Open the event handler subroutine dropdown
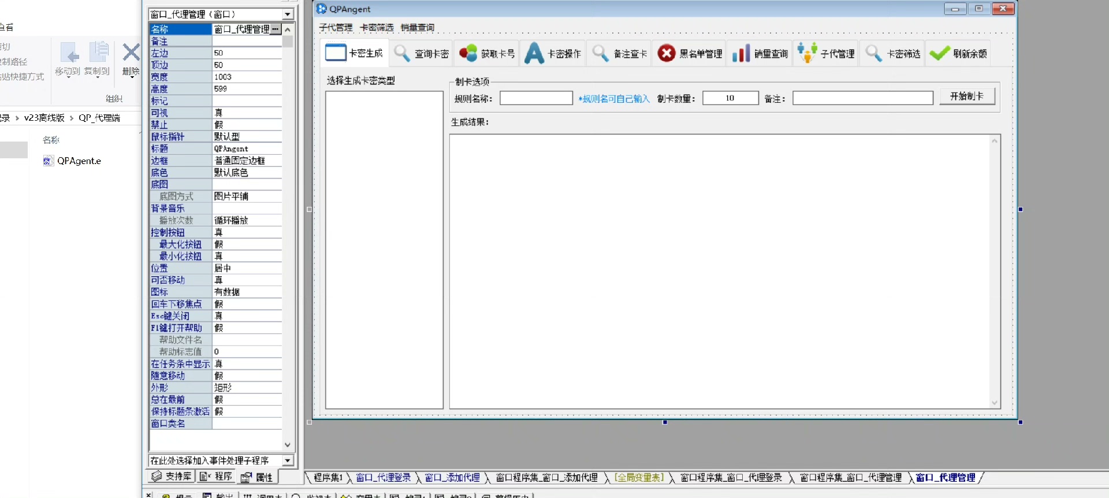Screen dimensions: 1109x498 tap(287, 460)
